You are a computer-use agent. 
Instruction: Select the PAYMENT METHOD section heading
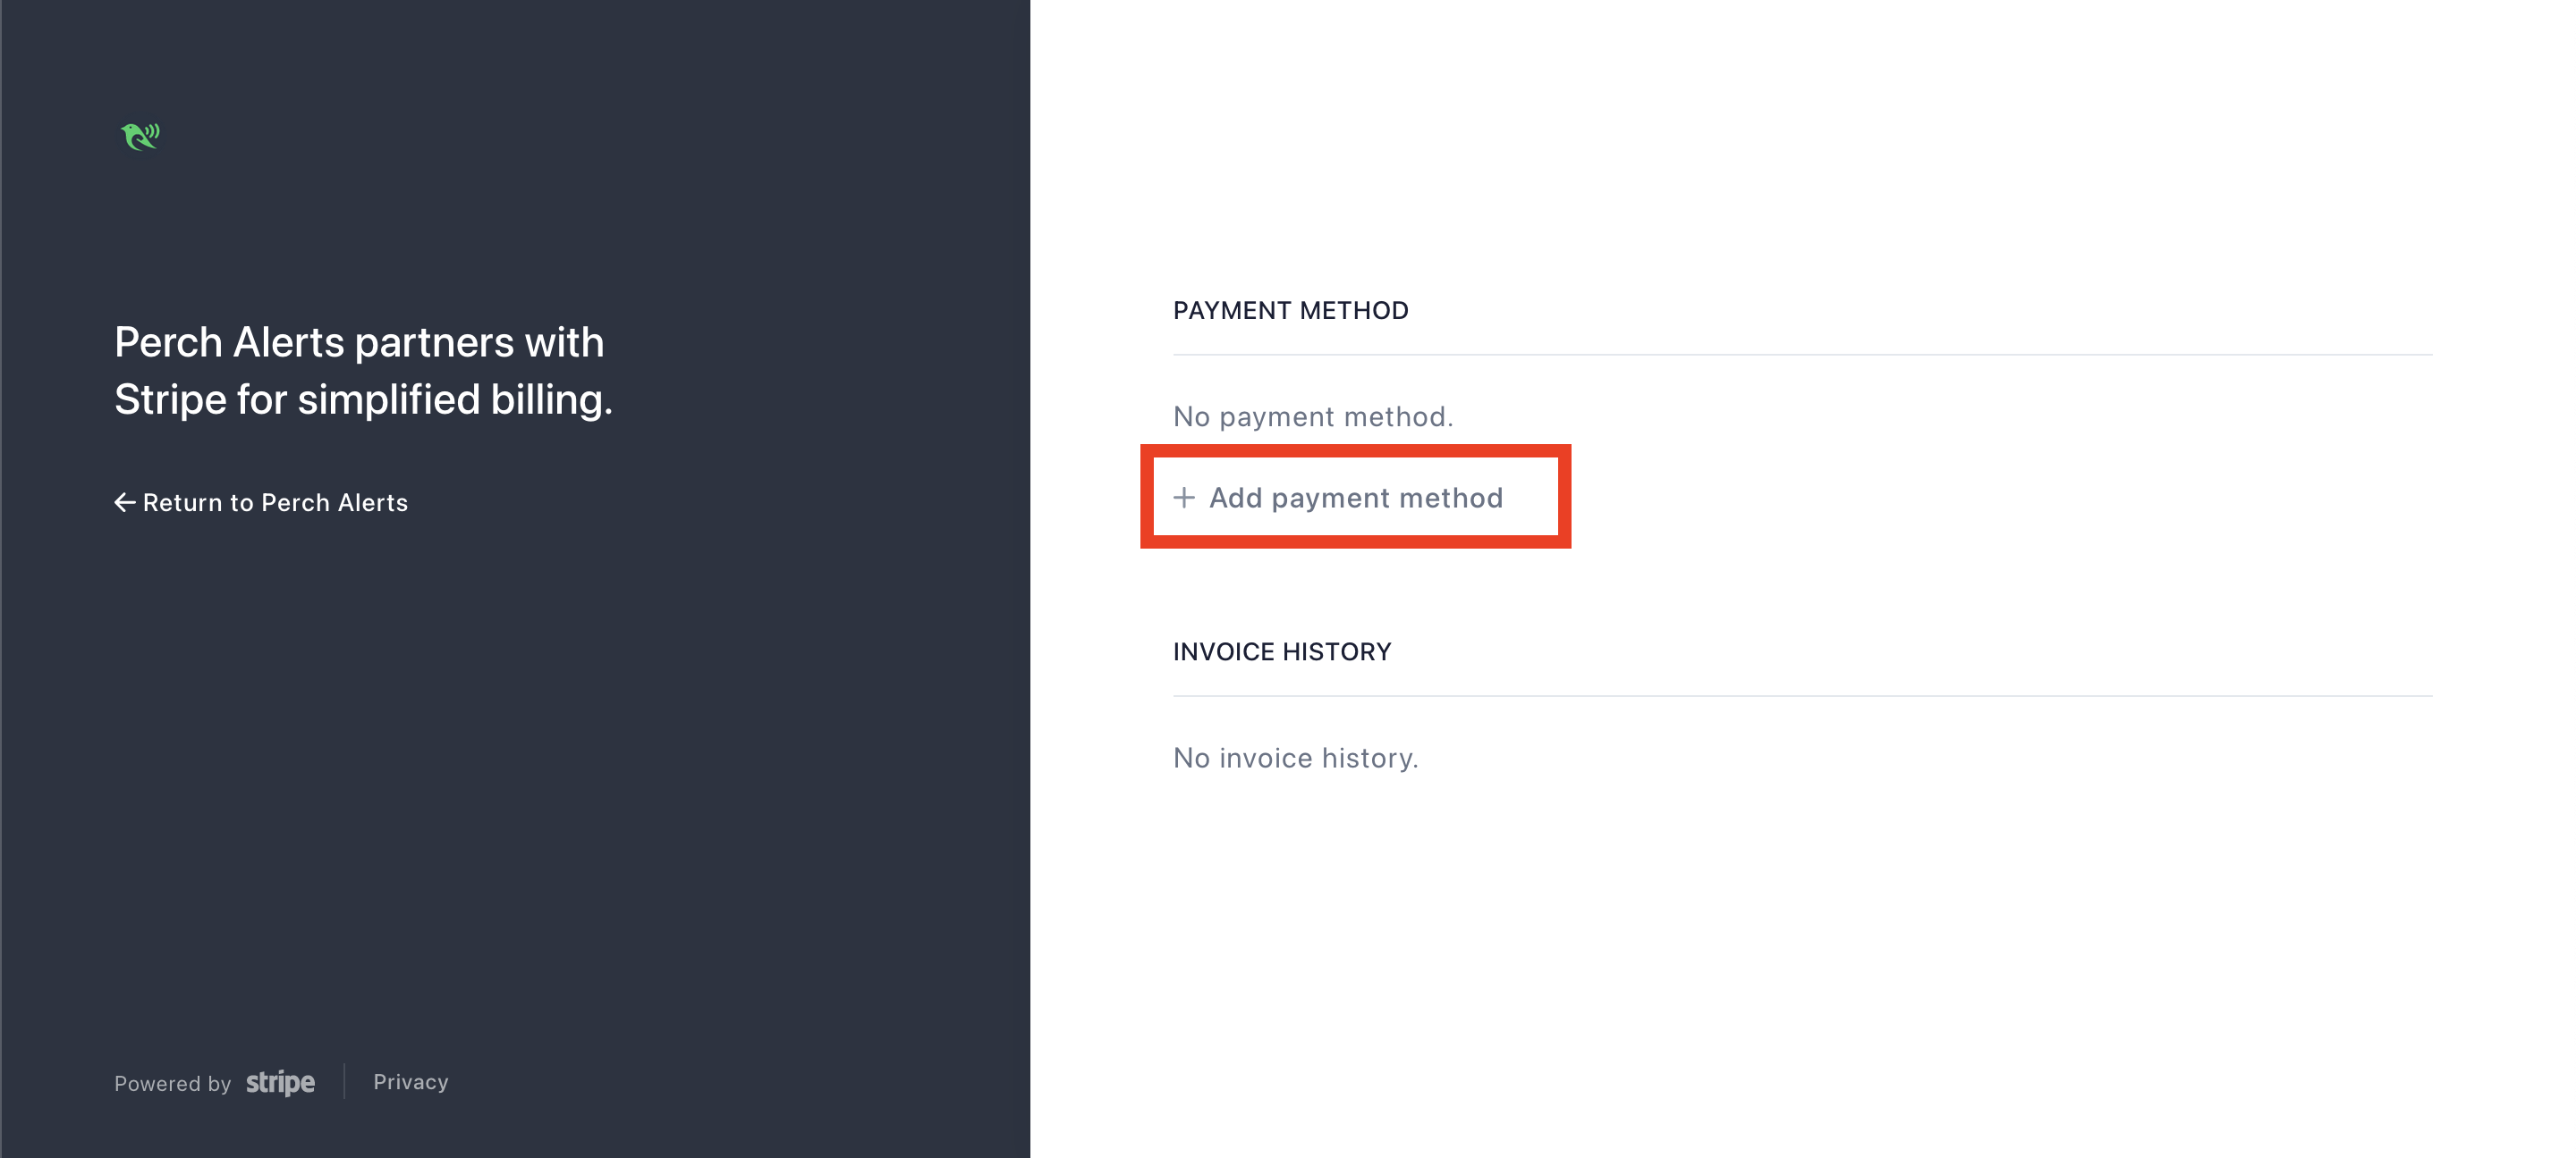point(1290,311)
